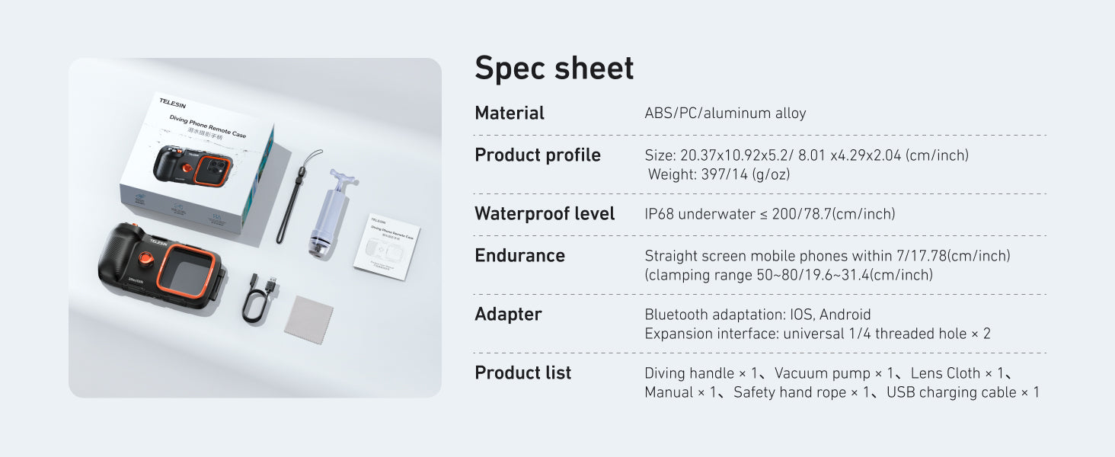The height and width of the screenshot is (457, 1115).
Task: Click the ABS/PC/aluminum alloy text
Action: pos(724,113)
